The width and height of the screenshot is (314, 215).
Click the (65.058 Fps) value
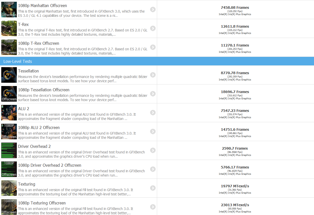(235, 209)
